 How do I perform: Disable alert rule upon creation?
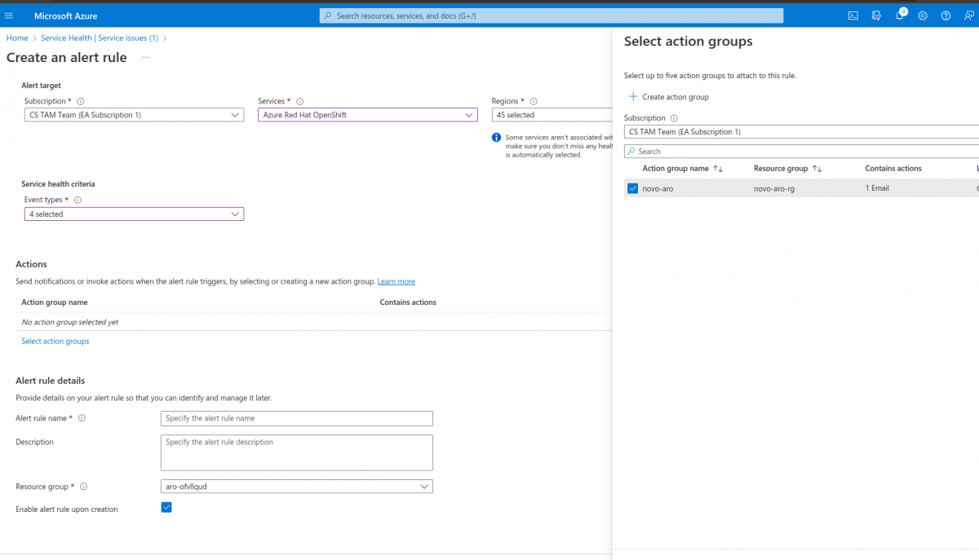pos(166,507)
